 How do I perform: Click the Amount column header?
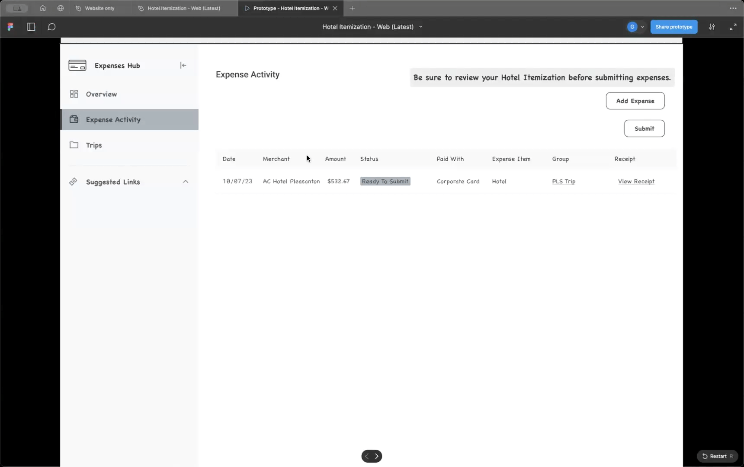[335, 159]
